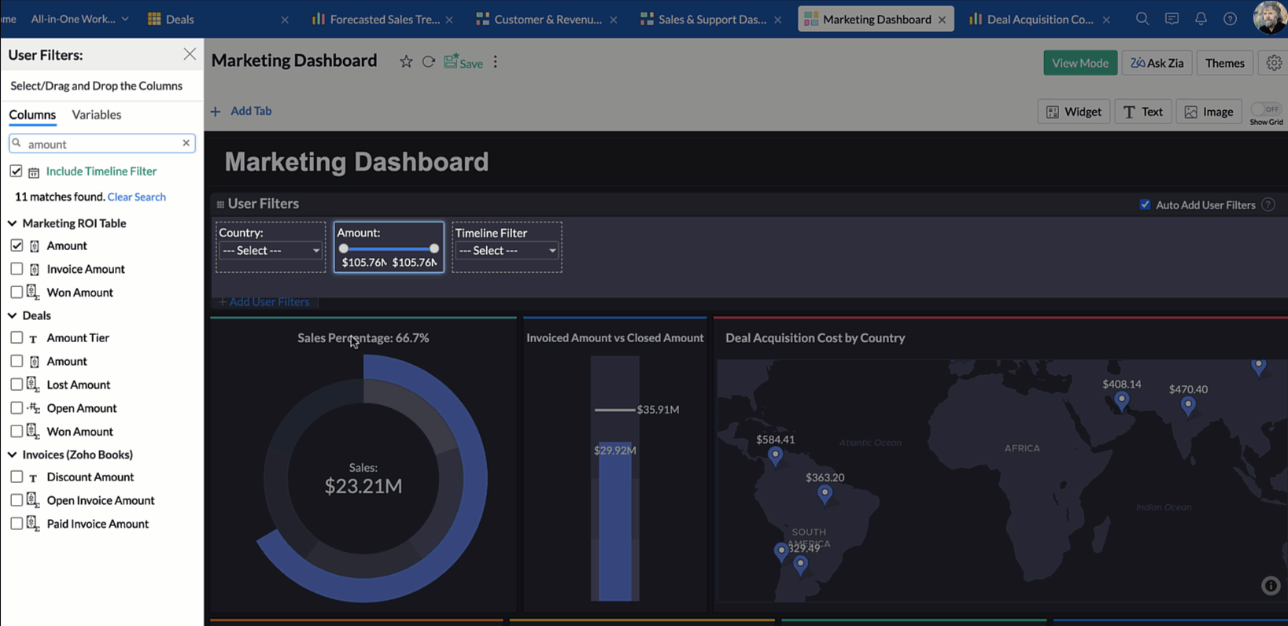Open the Country filter dropdown
The width and height of the screenshot is (1288, 626).
click(x=271, y=250)
